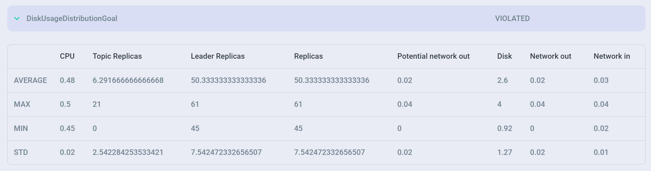This screenshot has height=171, width=651.
Task: Click the AVERAGE CPU value 0.48
Action: (67, 80)
